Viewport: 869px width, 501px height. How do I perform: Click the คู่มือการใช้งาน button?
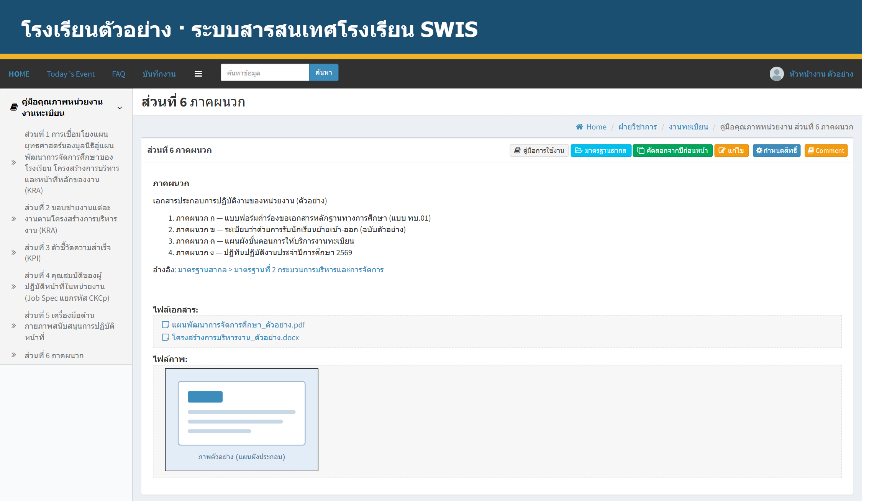click(539, 151)
